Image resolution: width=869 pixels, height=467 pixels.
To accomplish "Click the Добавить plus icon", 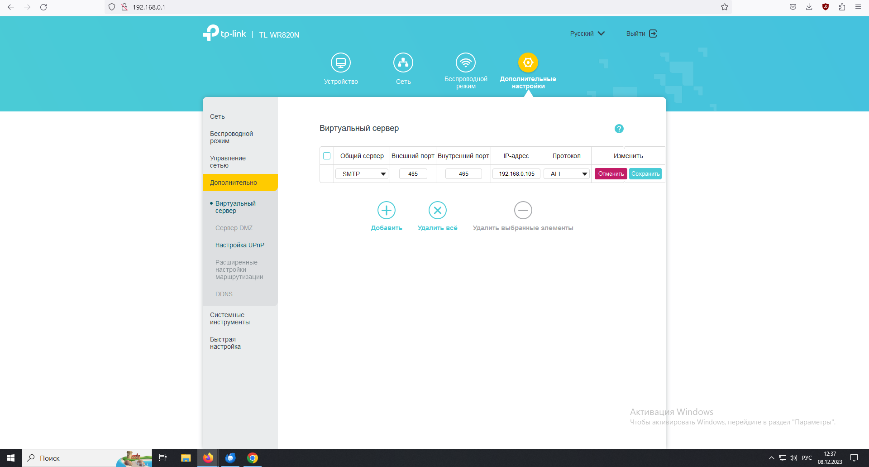I will 386,210.
